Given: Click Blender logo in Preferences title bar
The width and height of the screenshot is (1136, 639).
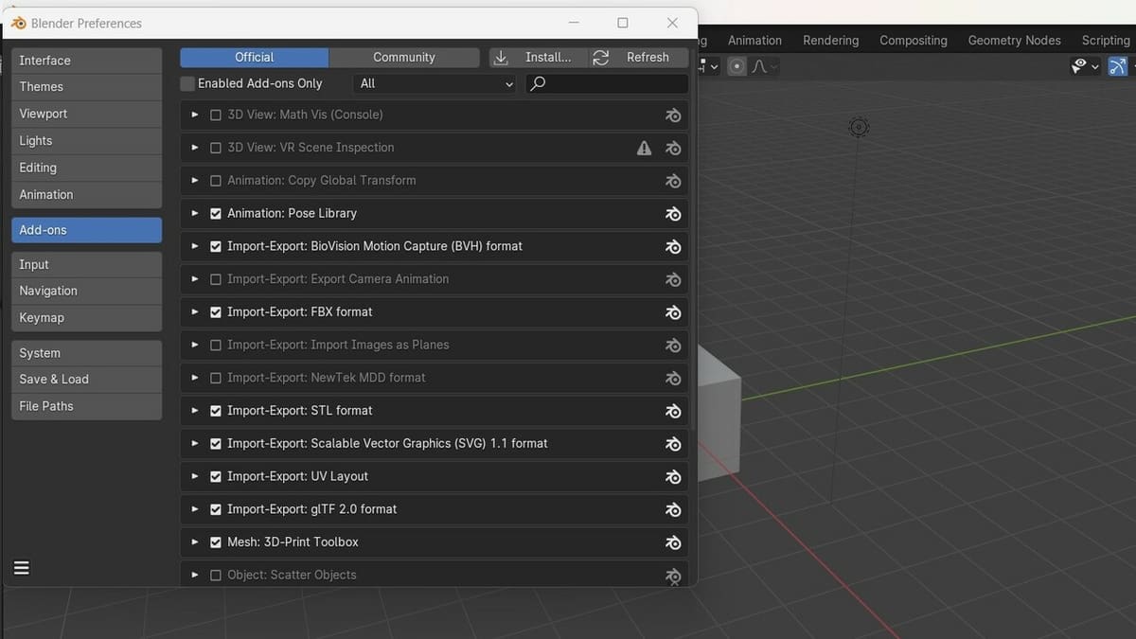Looking at the screenshot, I should tap(19, 23).
